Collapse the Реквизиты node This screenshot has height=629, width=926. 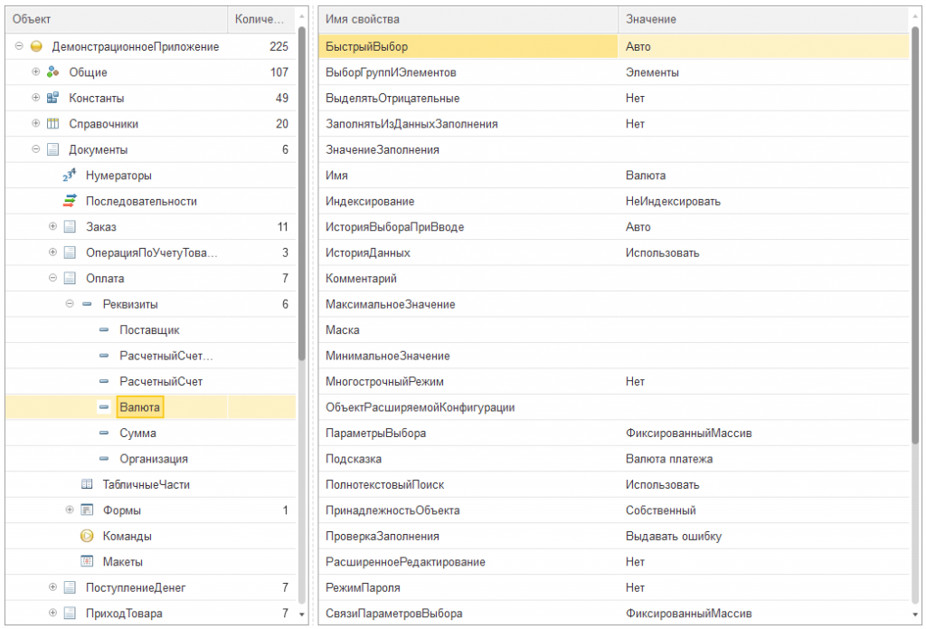tap(70, 304)
